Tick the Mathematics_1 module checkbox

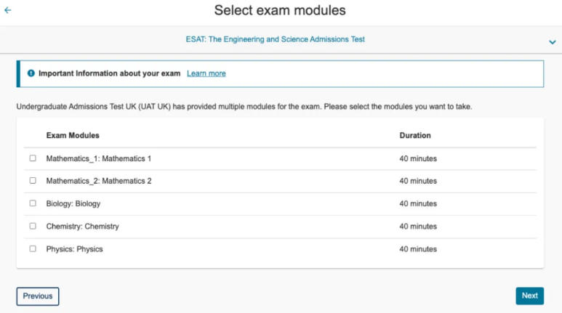pos(33,158)
